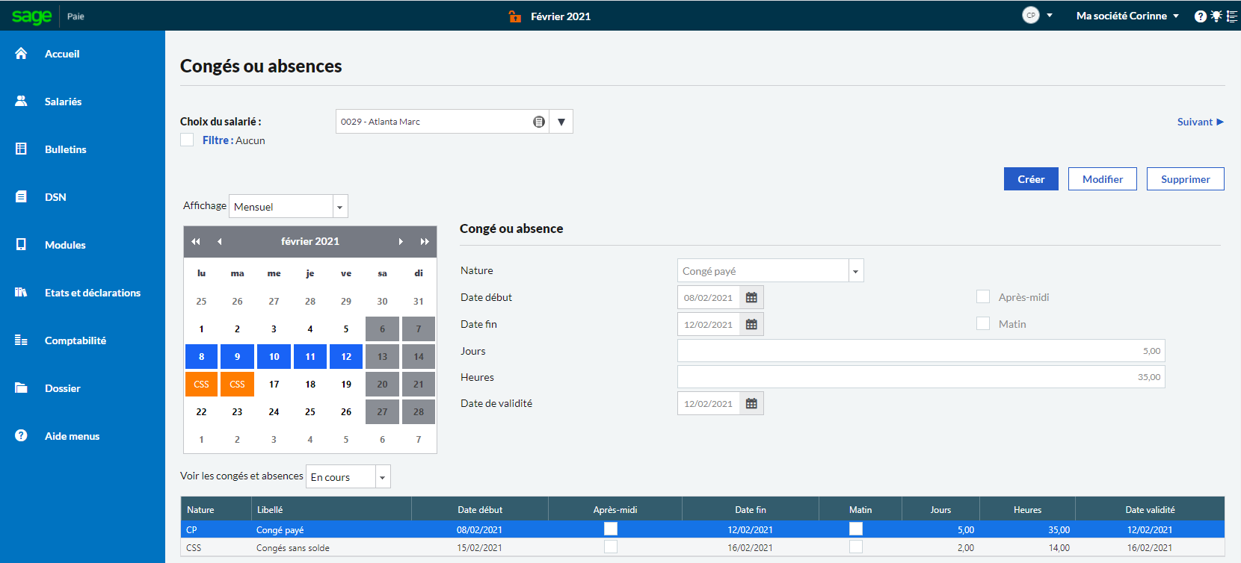Click the Modules sidebar icon
The width and height of the screenshot is (1241, 563).
click(x=21, y=245)
